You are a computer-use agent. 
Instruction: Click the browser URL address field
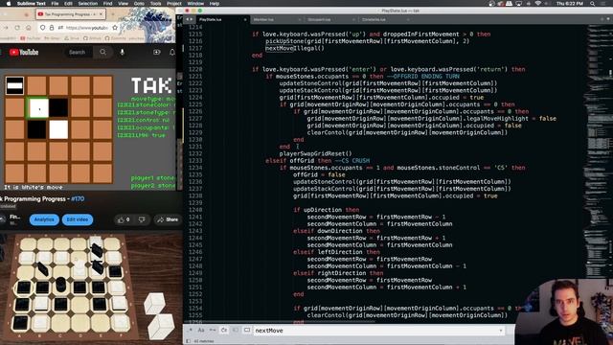coord(86,28)
